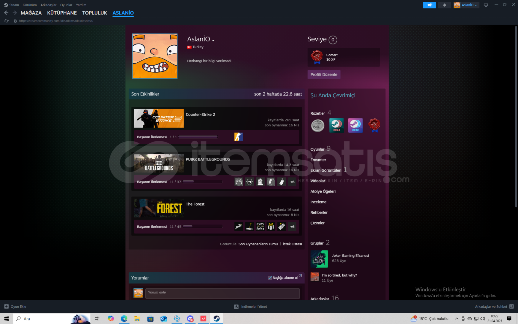Click the Oyun Ekle plus icon
Viewport: 518px width, 324px height.
[x=6, y=307]
